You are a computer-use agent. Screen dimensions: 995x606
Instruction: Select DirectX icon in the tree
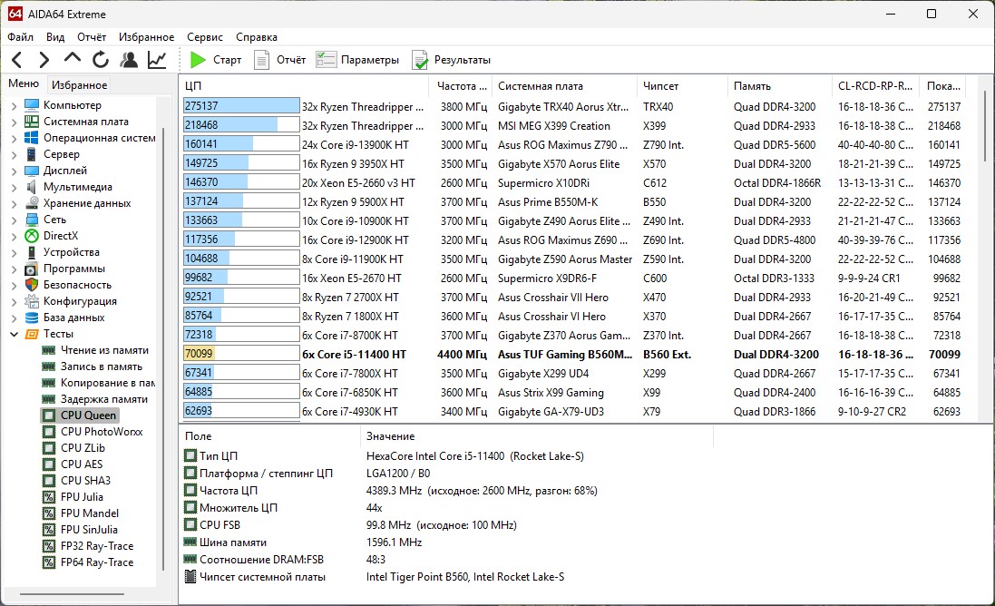[x=32, y=236]
